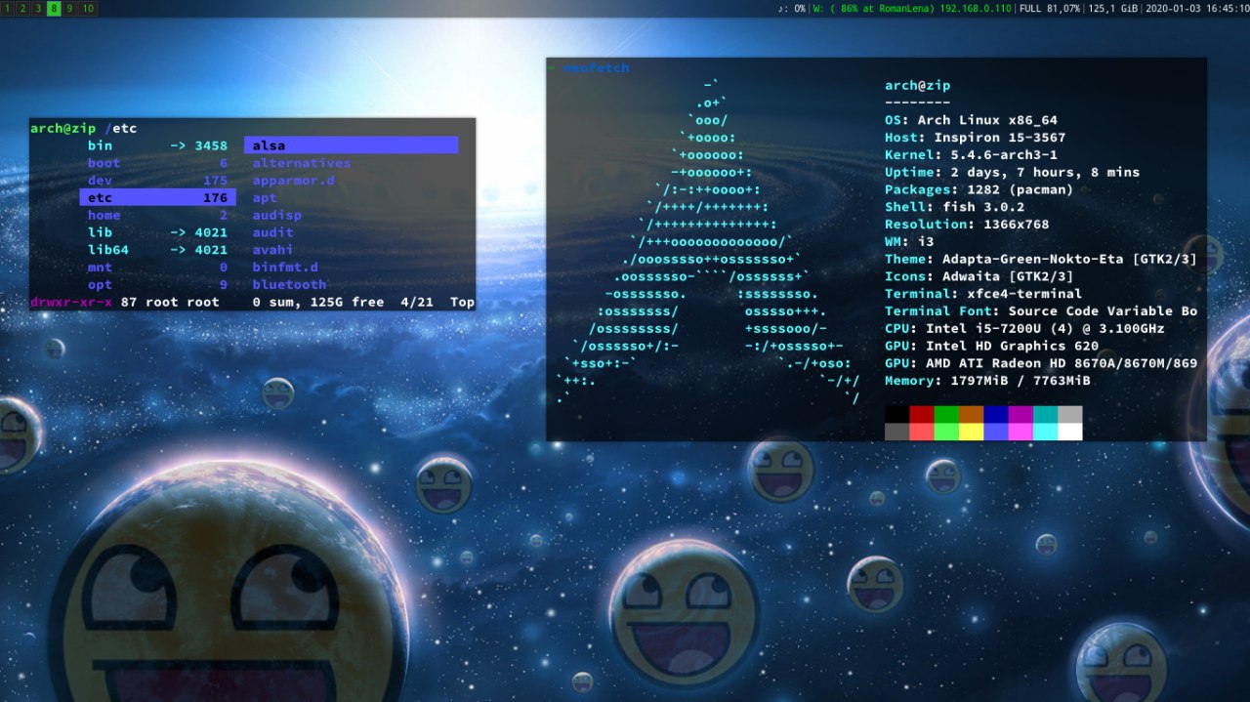Click the 'Kernel: 5.4.6-arch3-1' line
Viewport: 1250px width, 702px height.
pos(971,154)
